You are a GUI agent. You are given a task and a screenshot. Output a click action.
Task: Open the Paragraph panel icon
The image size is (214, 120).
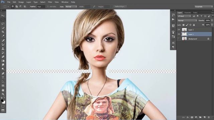coord(173,47)
